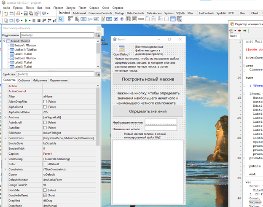Screen dimensions: 263x207
Task: Clear the properties filter field button
Action: click(98, 74)
